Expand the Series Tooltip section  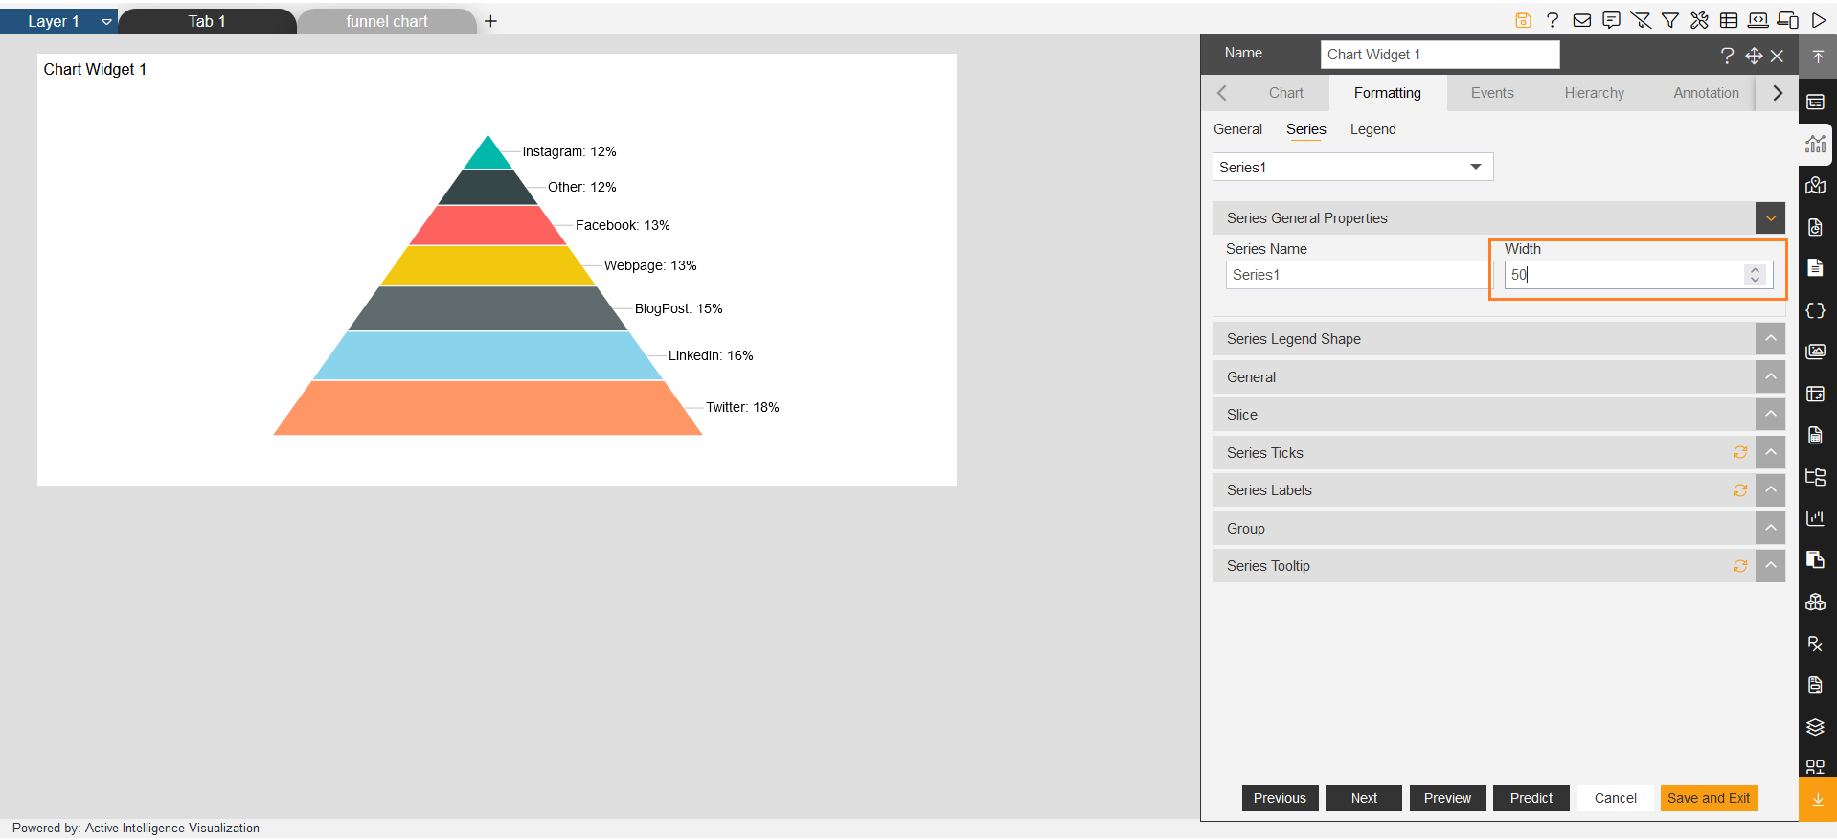1770,566
